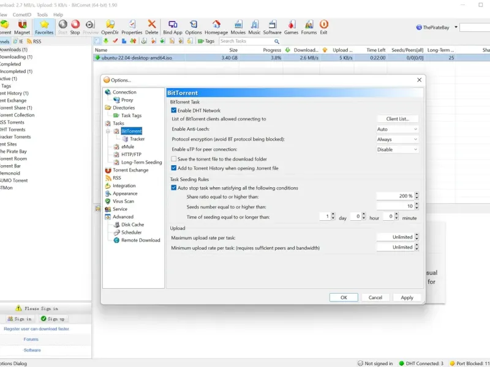Open the Enable uTP dropdown
Image resolution: width=490 pixels, height=367 pixels.
point(397,149)
